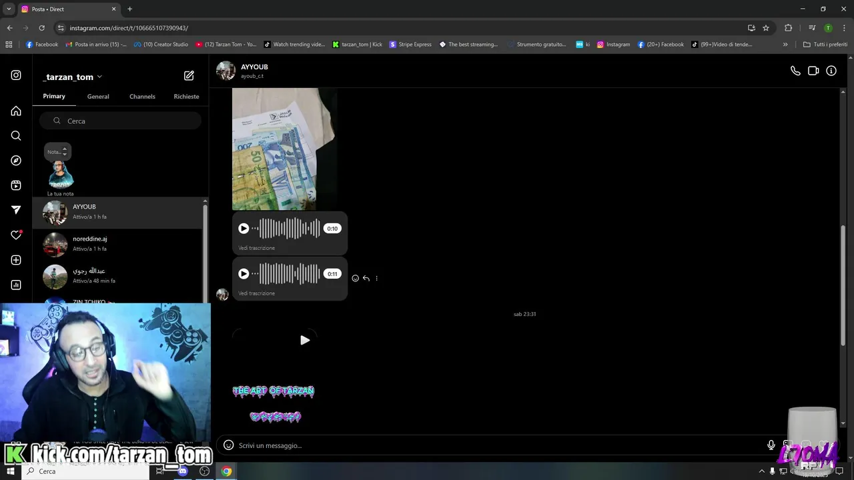Viewport: 854px width, 480px height.
Task: Open Reels icon in the sidebar
Action: click(x=16, y=185)
